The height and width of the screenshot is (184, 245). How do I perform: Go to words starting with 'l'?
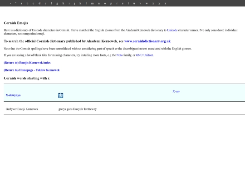pyautogui.click(x=86, y=3)
